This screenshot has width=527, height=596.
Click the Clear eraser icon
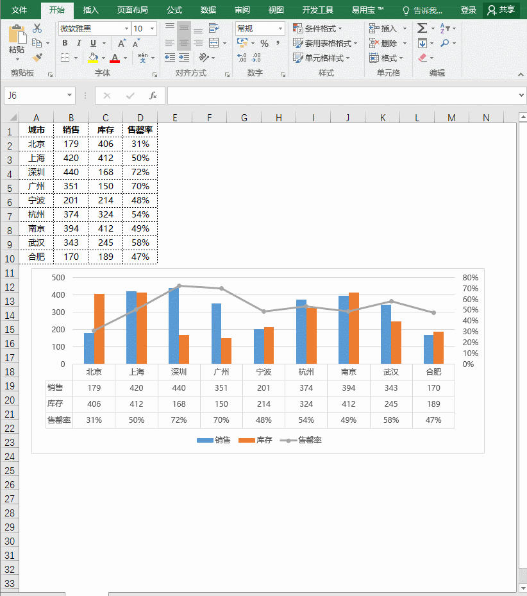[x=422, y=58]
